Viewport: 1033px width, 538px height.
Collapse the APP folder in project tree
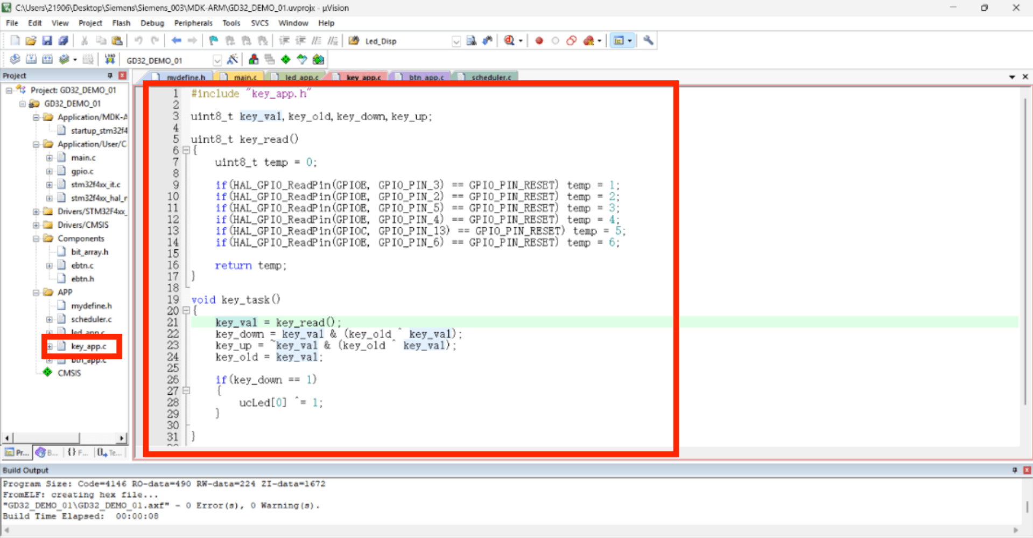(x=36, y=292)
